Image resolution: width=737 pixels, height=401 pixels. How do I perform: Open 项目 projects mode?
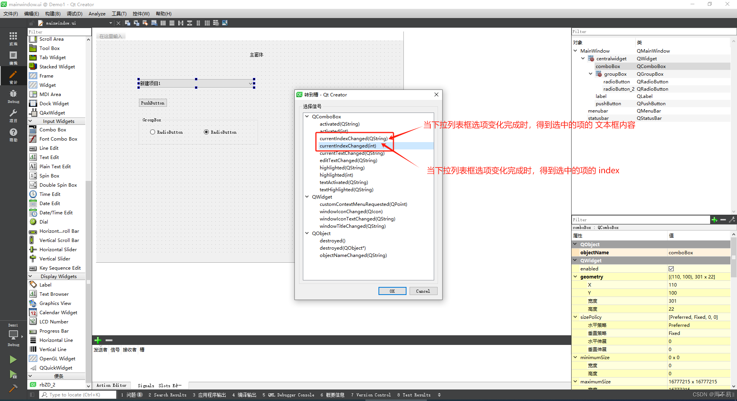coord(13,115)
